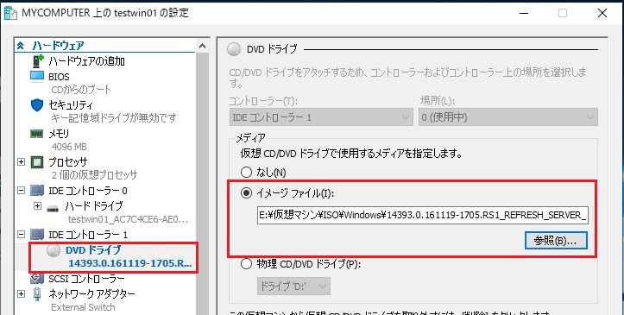Select the IDE コントローラー 1 icon
624x315 pixels.
[x=37, y=234]
